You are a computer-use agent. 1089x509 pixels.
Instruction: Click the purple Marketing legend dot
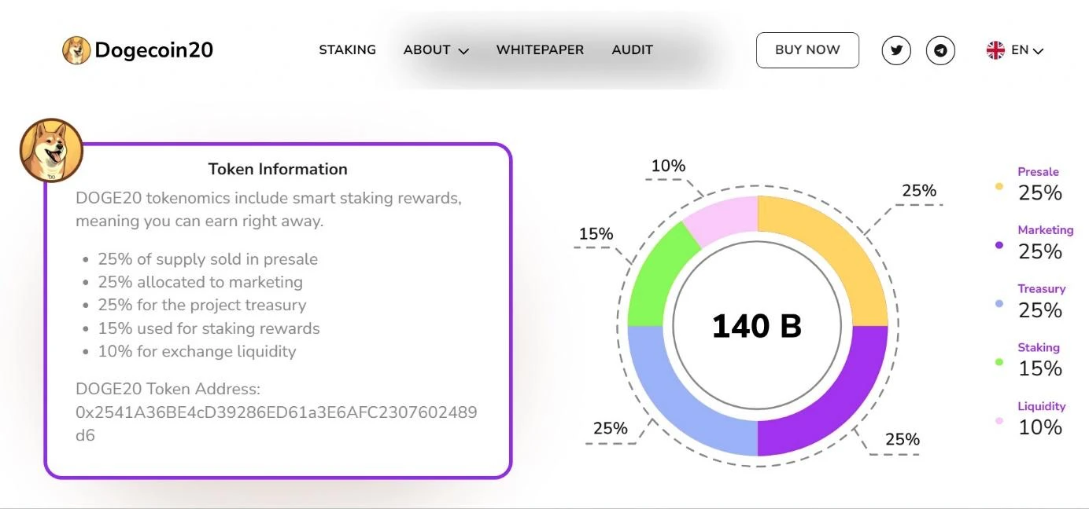(x=999, y=245)
